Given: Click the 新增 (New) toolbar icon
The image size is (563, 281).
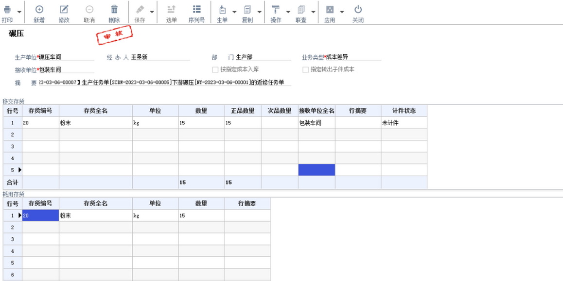Looking at the screenshot, I should click(x=39, y=10).
